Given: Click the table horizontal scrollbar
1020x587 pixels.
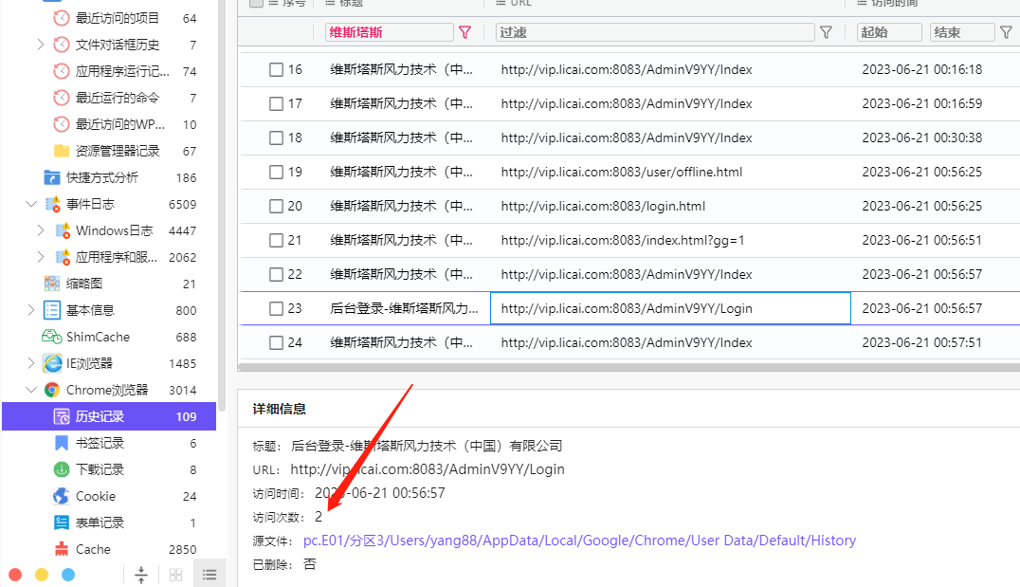Looking at the screenshot, I should click(x=628, y=367).
